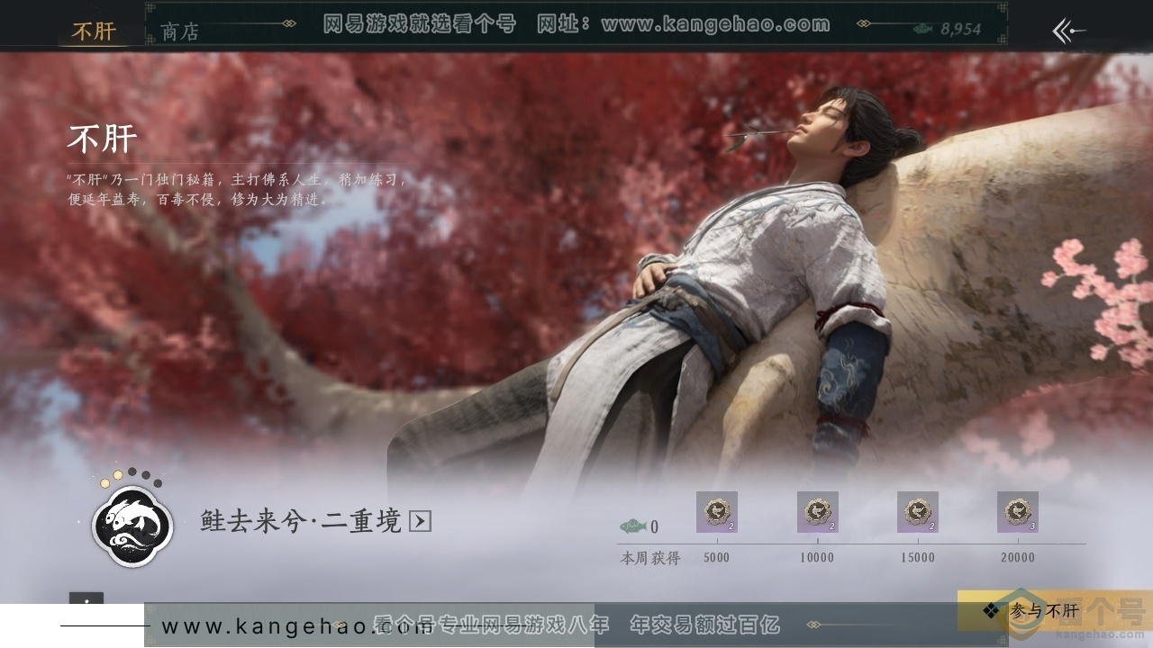Expand 鲑去来兮·二重境 details arrow
The height and width of the screenshot is (648, 1153).
(x=420, y=521)
